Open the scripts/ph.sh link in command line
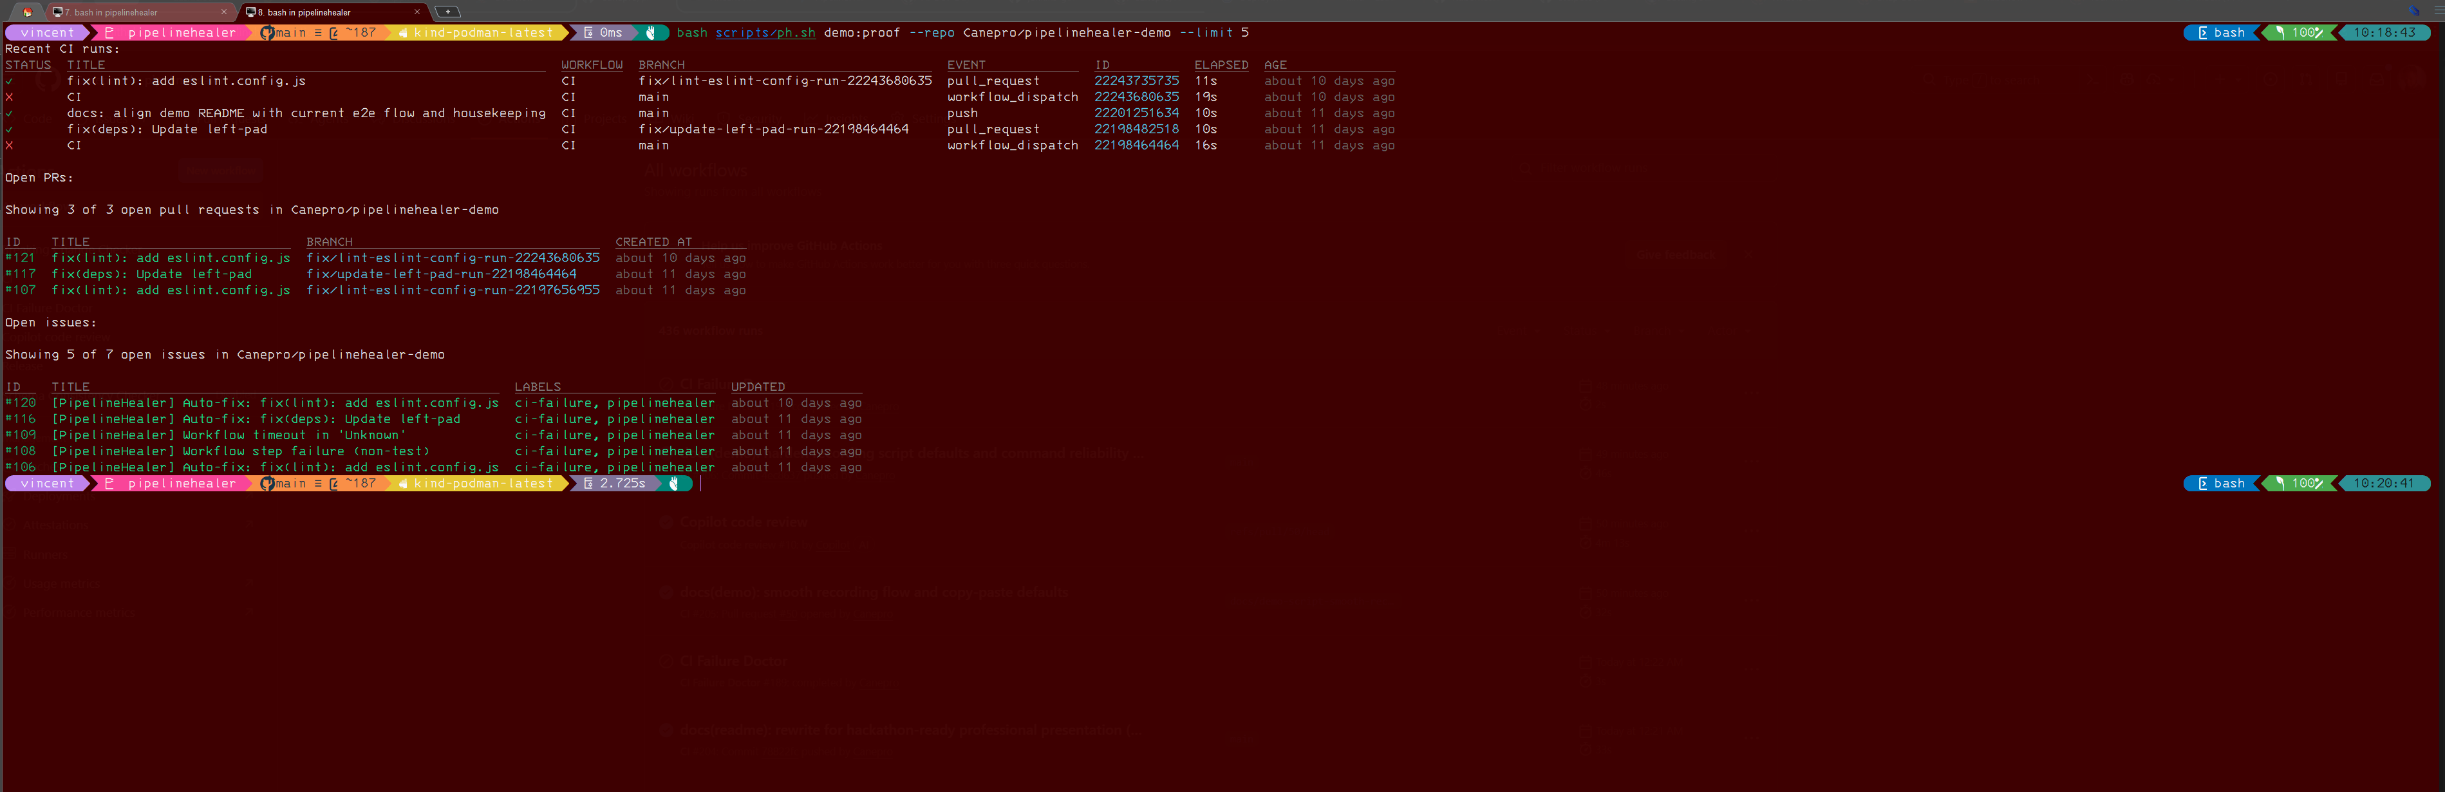The width and height of the screenshot is (2445, 792). (x=765, y=32)
